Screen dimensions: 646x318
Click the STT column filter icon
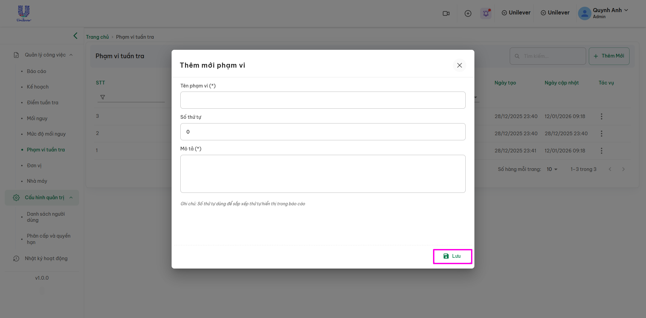click(x=103, y=97)
